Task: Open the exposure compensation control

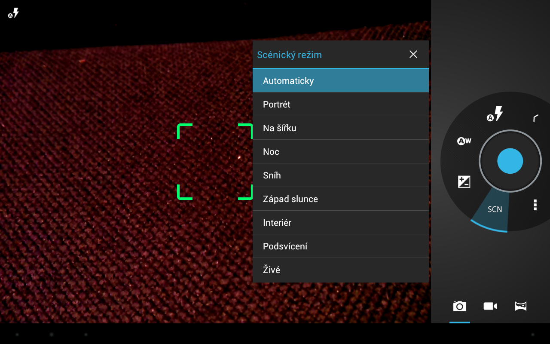Action: tap(463, 181)
